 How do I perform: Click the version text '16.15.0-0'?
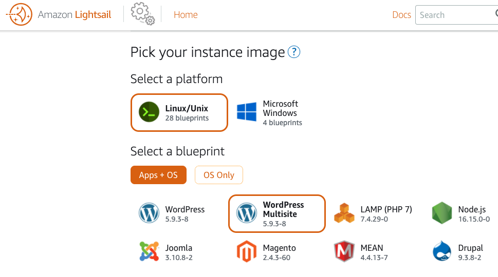tap(474, 219)
